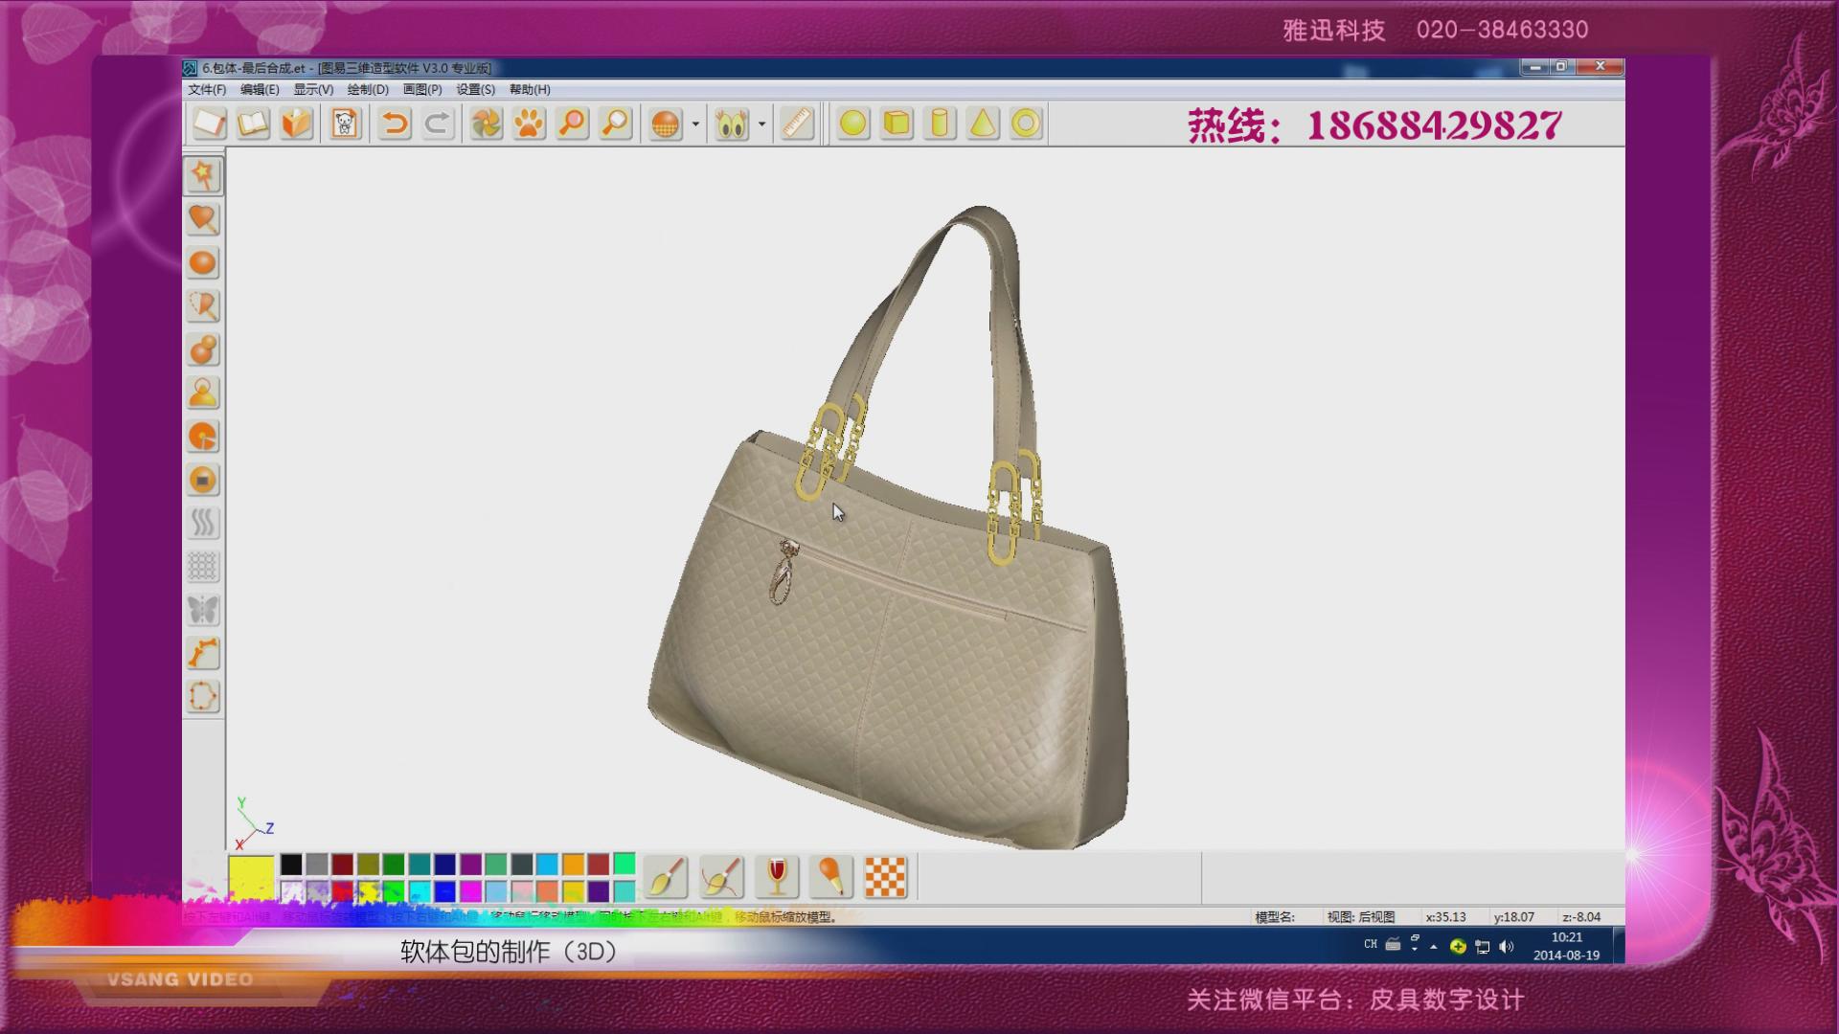Screen dimensions: 1839x1034
Task: Undo the last action with orange arrow
Action: tap(394, 124)
